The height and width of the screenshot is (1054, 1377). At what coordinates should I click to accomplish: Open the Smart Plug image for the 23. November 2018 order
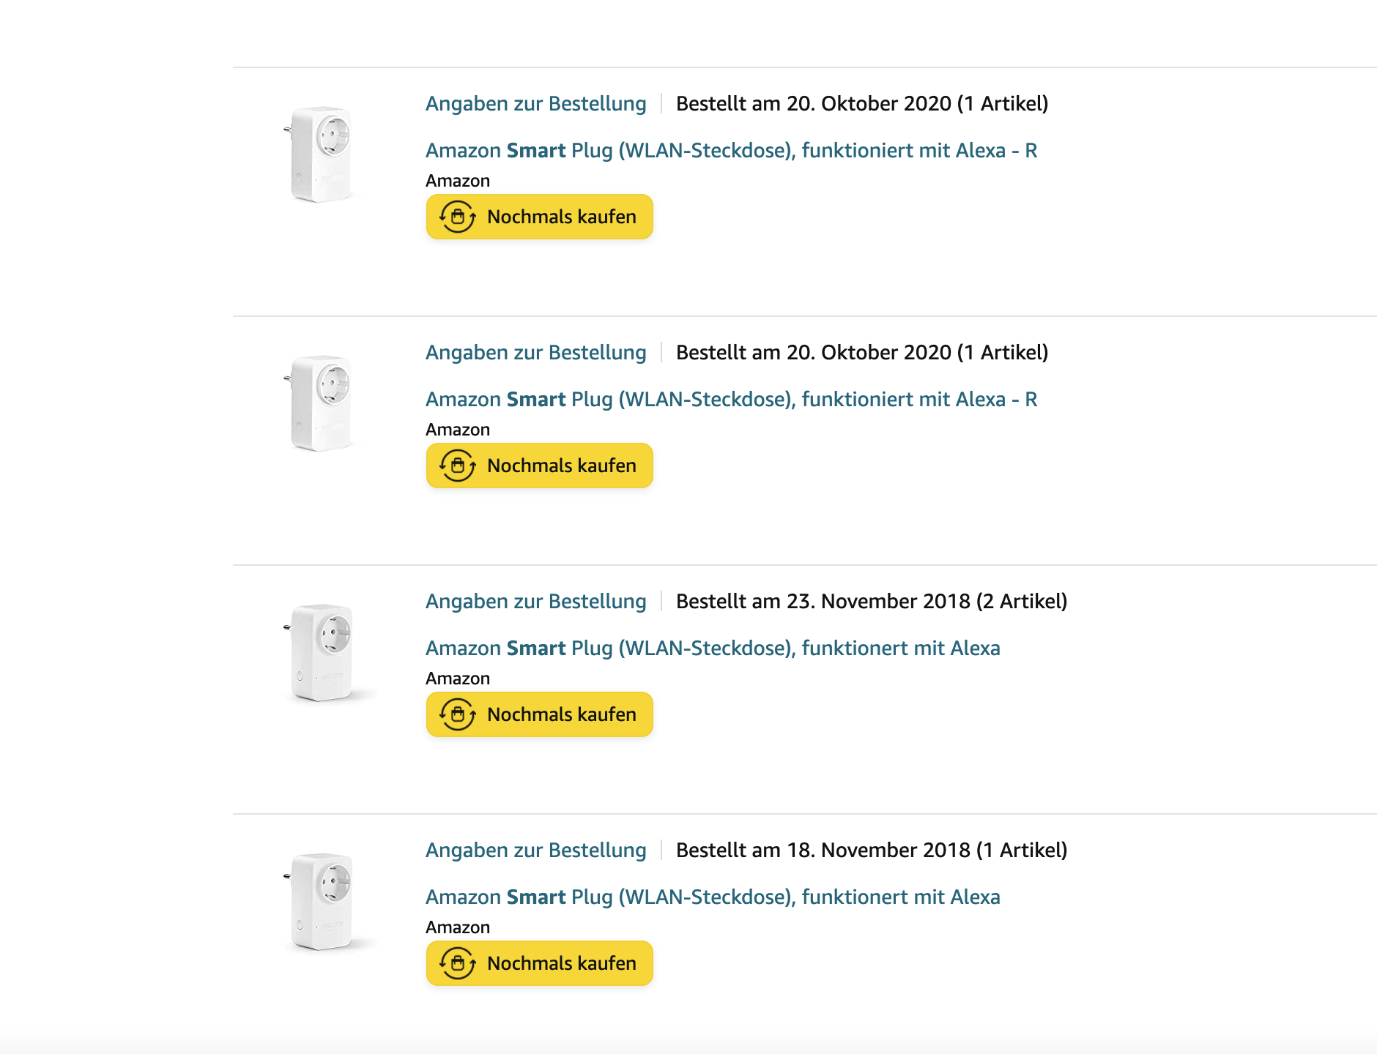pos(322,651)
